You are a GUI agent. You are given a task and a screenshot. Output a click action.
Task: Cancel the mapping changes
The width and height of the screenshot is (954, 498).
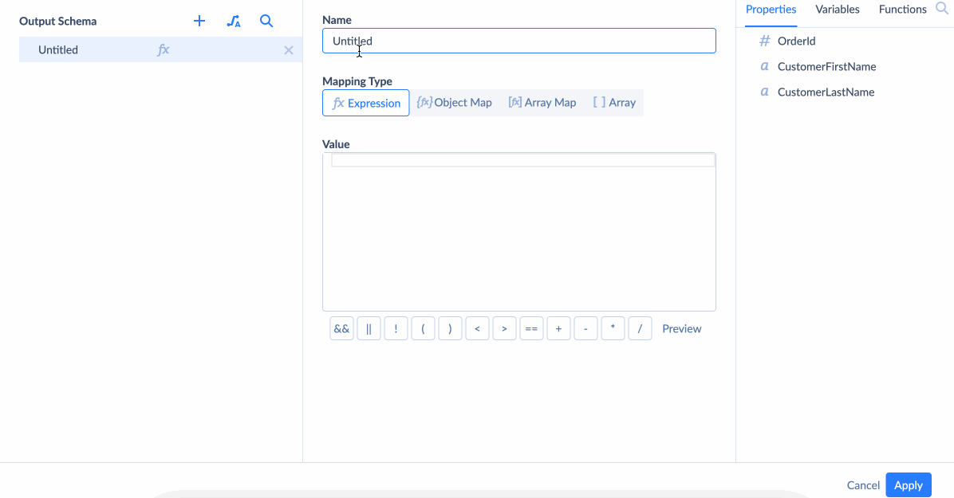pos(863,485)
